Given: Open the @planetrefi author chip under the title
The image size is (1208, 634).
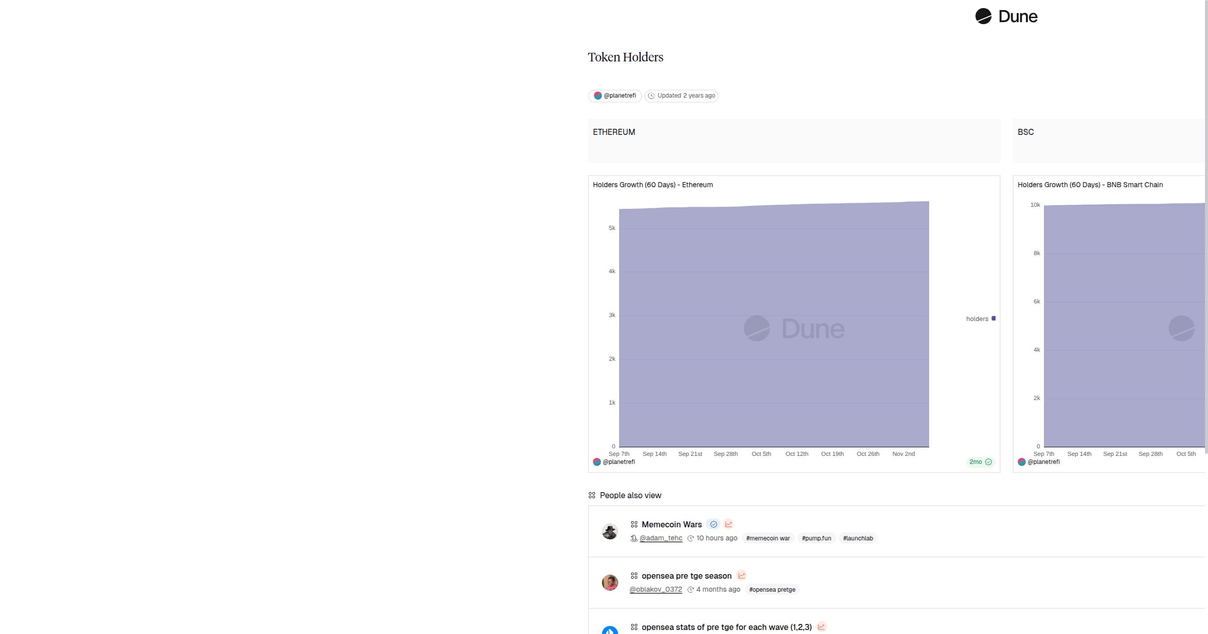Looking at the screenshot, I should pyautogui.click(x=615, y=96).
